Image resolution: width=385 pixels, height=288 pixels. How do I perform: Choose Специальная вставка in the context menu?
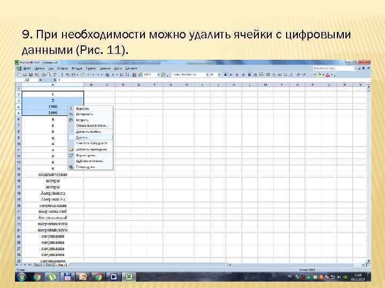click(x=90, y=126)
